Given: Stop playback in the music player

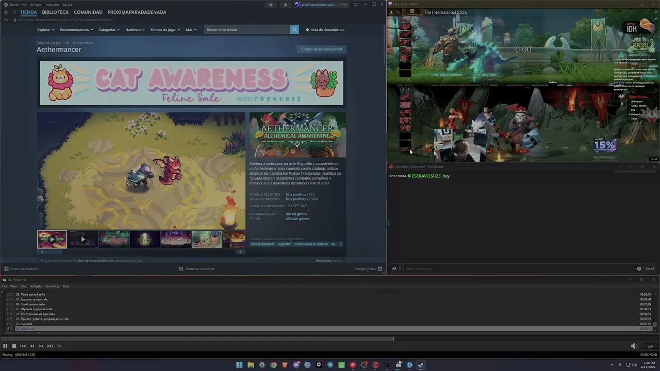Looking at the screenshot, I should coord(14,346).
